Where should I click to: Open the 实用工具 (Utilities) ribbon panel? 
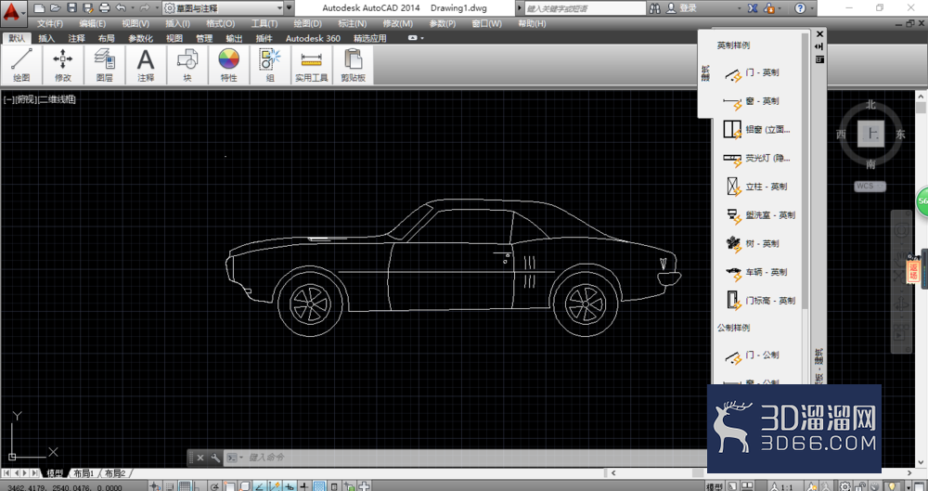(311, 65)
